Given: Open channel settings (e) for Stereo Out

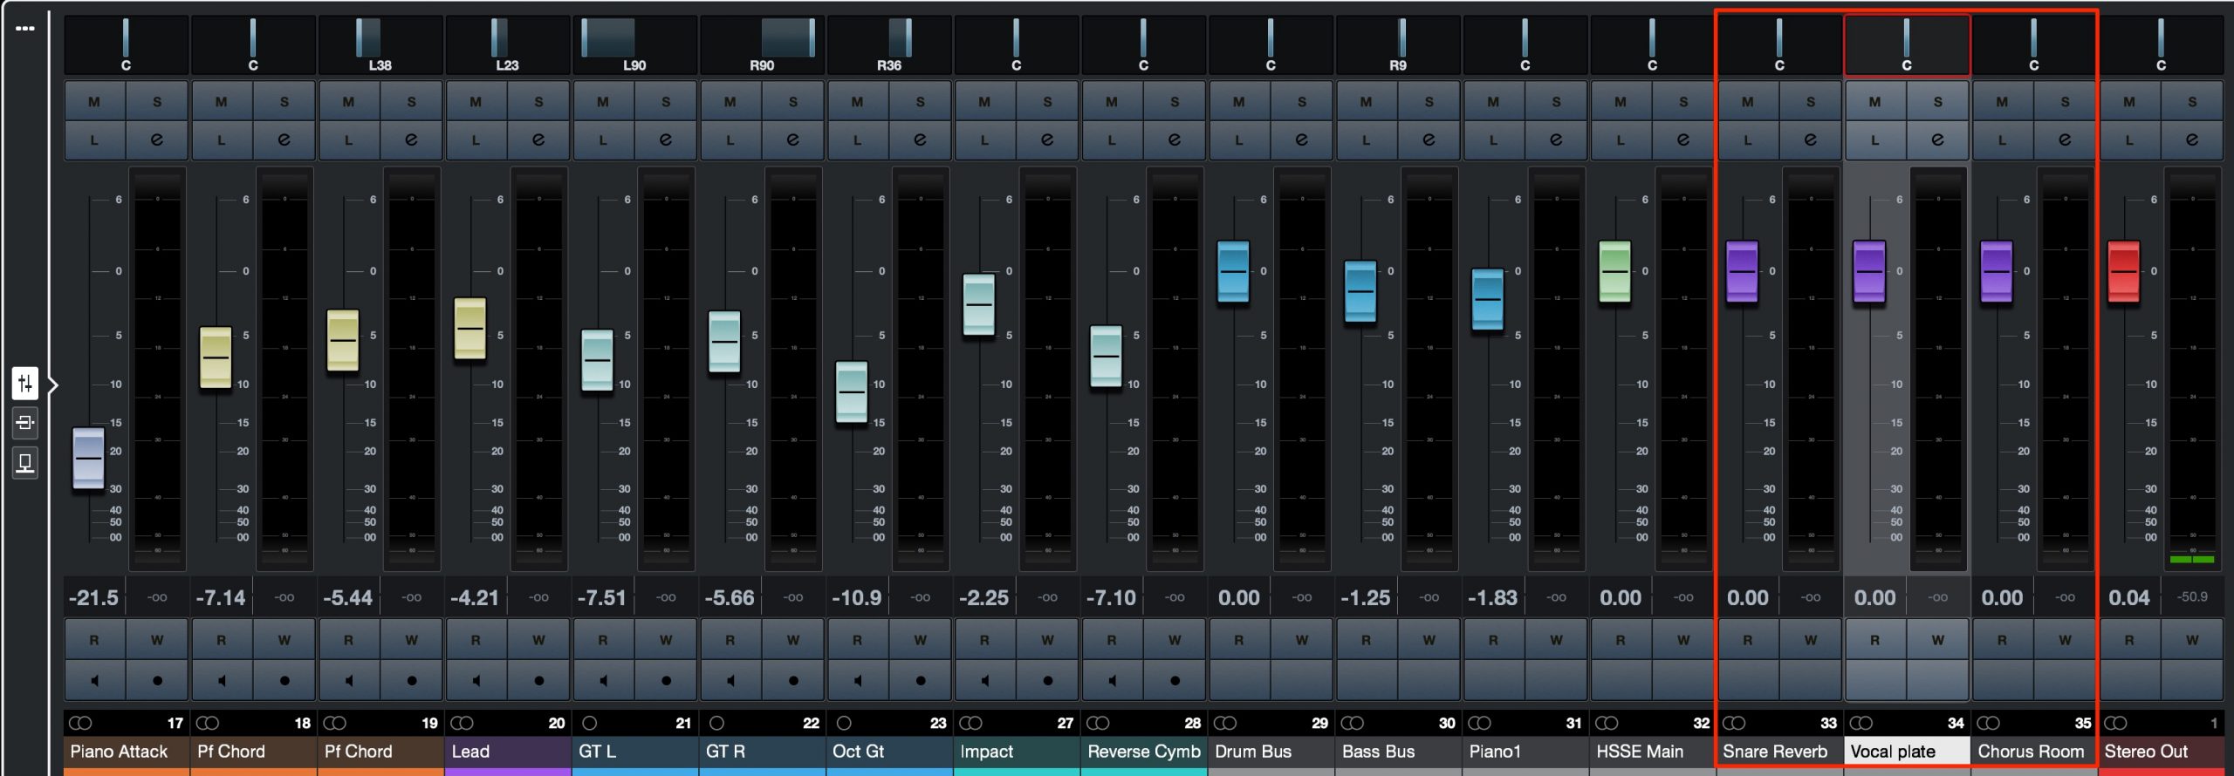Looking at the screenshot, I should coord(2191,140).
